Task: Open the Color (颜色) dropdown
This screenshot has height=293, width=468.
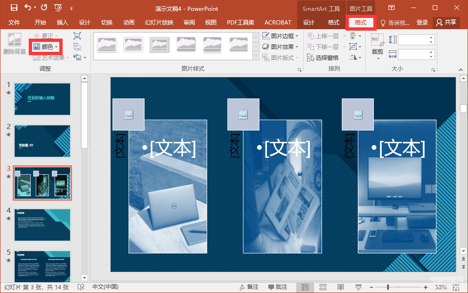Action: 46,47
